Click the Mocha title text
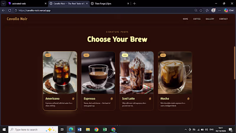This screenshot has width=236, height=133. click(165, 98)
